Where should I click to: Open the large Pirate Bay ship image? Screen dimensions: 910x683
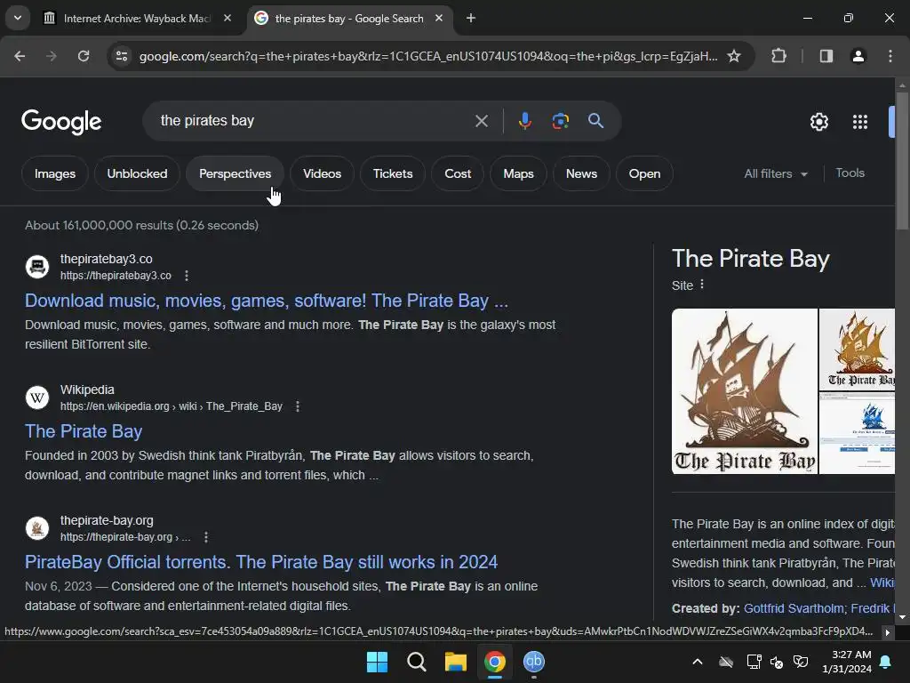(x=745, y=391)
